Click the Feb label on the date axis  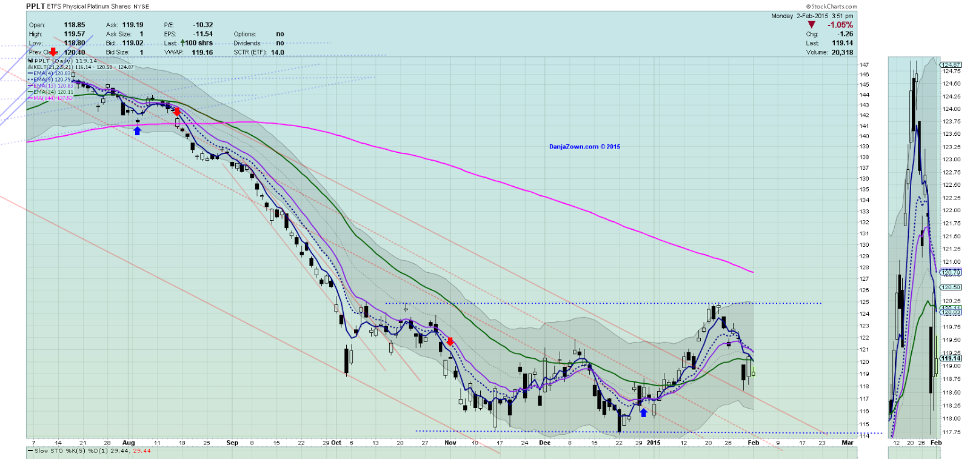[x=753, y=443]
